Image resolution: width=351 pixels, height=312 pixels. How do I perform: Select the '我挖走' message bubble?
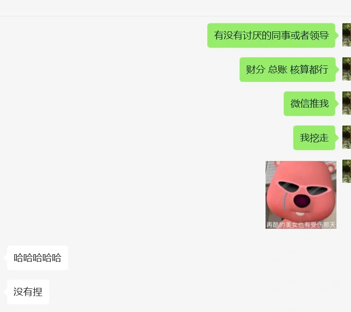click(314, 138)
